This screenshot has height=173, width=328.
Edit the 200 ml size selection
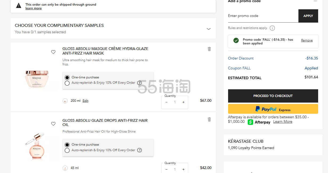click(86, 101)
